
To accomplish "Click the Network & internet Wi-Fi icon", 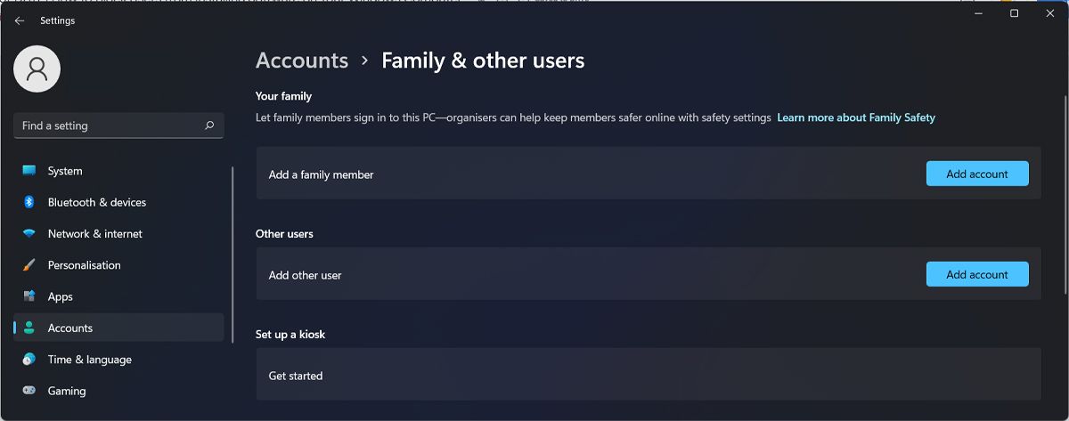I will [x=29, y=234].
